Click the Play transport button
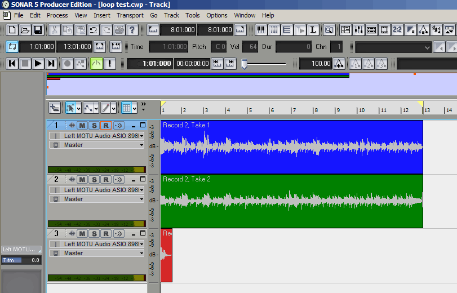The width and height of the screenshot is (457, 293). [38, 64]
